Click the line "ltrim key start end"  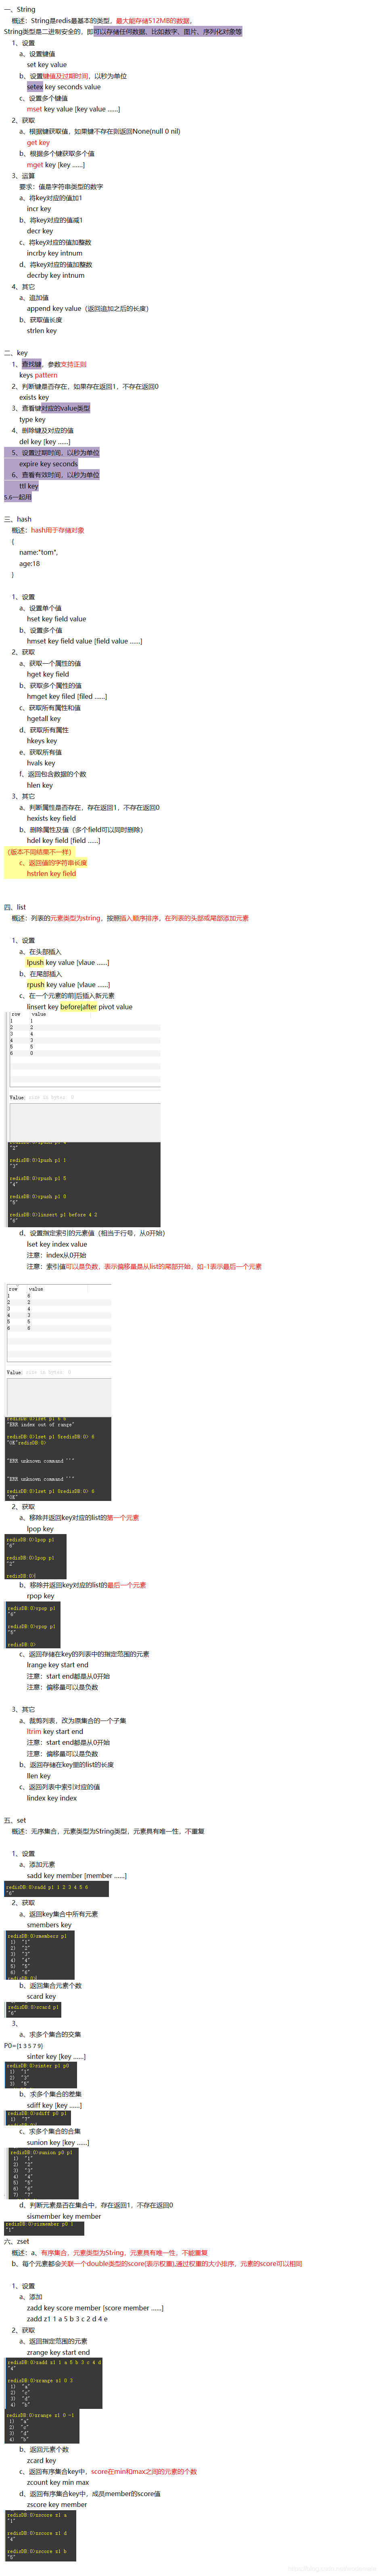click(x=55, y=1731)
